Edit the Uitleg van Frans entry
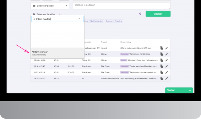This screenshot has width=201, height=119. click(x=166, y=60)
